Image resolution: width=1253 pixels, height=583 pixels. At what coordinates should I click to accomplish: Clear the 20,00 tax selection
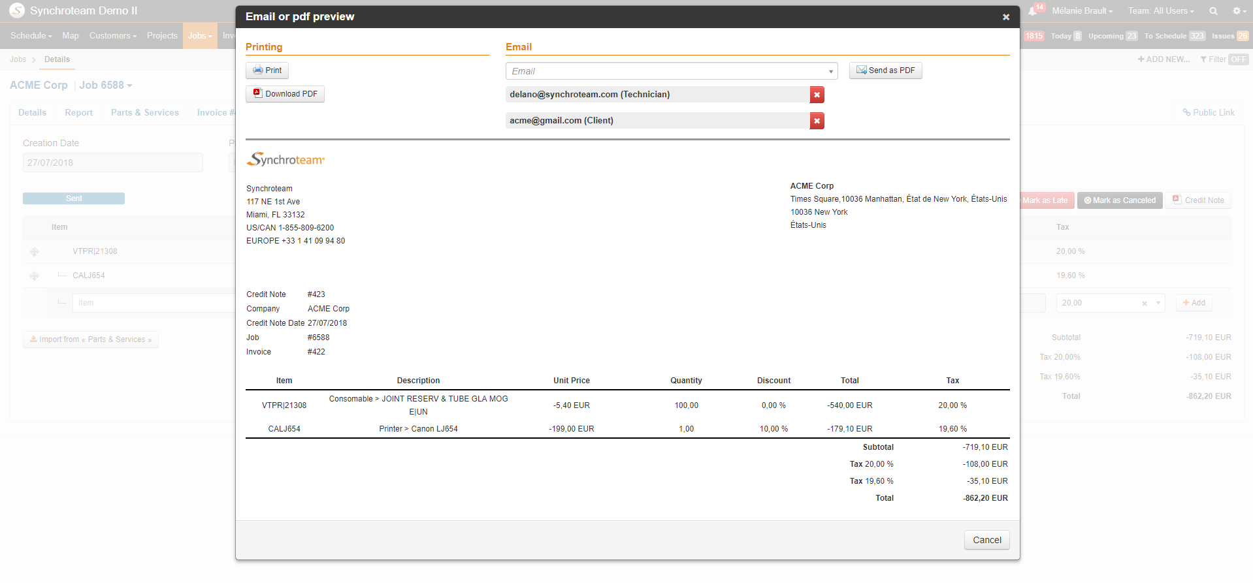pos(1144,304)
